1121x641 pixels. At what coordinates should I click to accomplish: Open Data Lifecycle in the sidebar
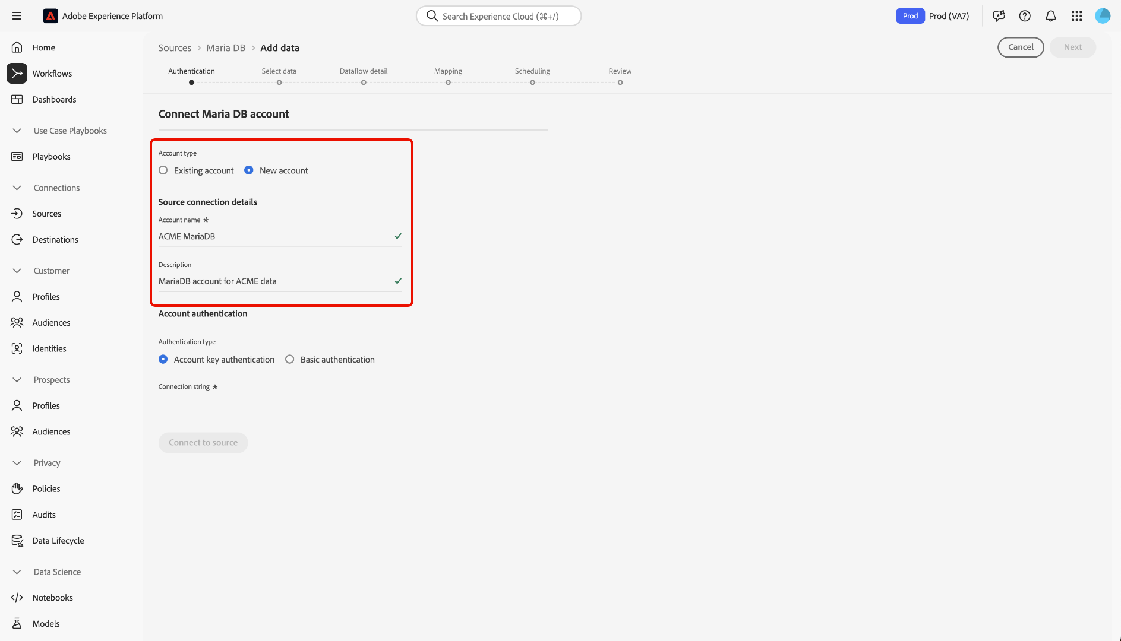[58, 541]
